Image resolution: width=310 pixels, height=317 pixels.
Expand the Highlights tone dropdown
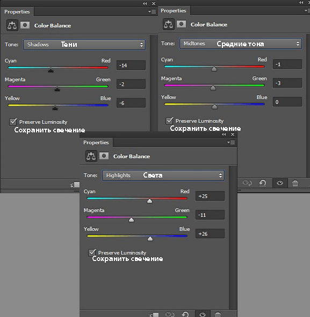pyautogui.click(x=163, y=175)
